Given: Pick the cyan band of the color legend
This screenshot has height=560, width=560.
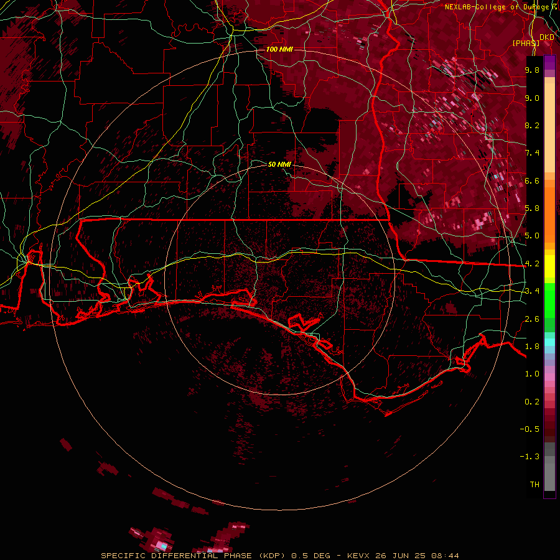Looking at the screenshot, I should 549,342.
